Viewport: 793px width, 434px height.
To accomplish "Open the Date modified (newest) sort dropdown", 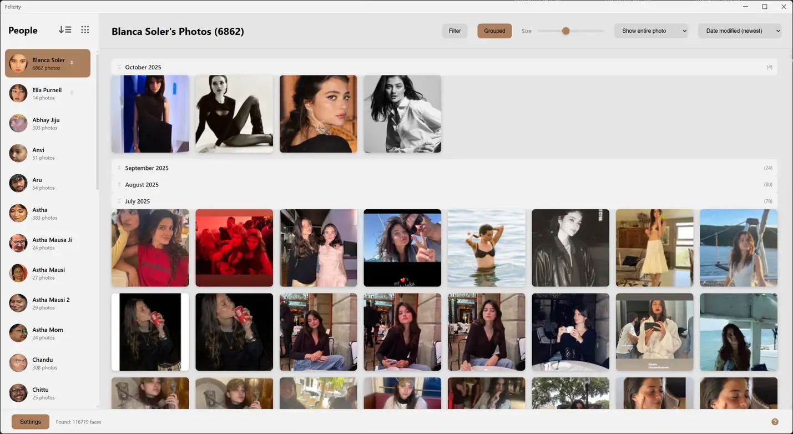I will (x=740, y=31).
